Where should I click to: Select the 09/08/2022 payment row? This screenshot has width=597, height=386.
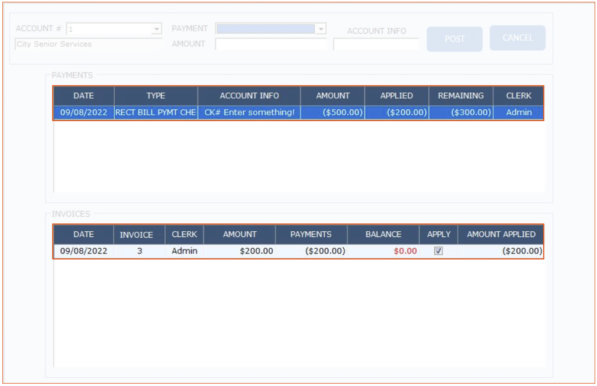[83, 112]
